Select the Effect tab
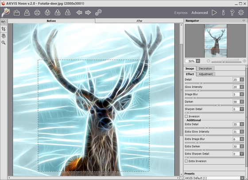 coord(190,74)
